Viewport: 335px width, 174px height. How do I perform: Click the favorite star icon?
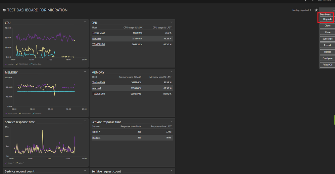[316, 10]
